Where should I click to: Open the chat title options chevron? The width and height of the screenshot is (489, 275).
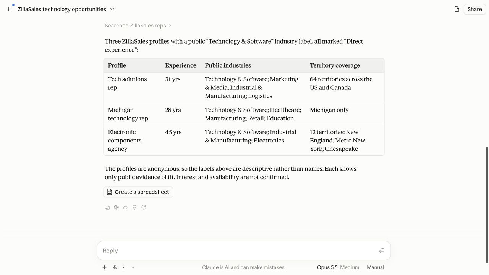coord(112,9)
